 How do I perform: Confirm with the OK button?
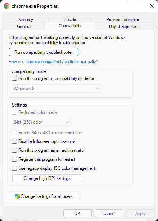tap(77, 214)
